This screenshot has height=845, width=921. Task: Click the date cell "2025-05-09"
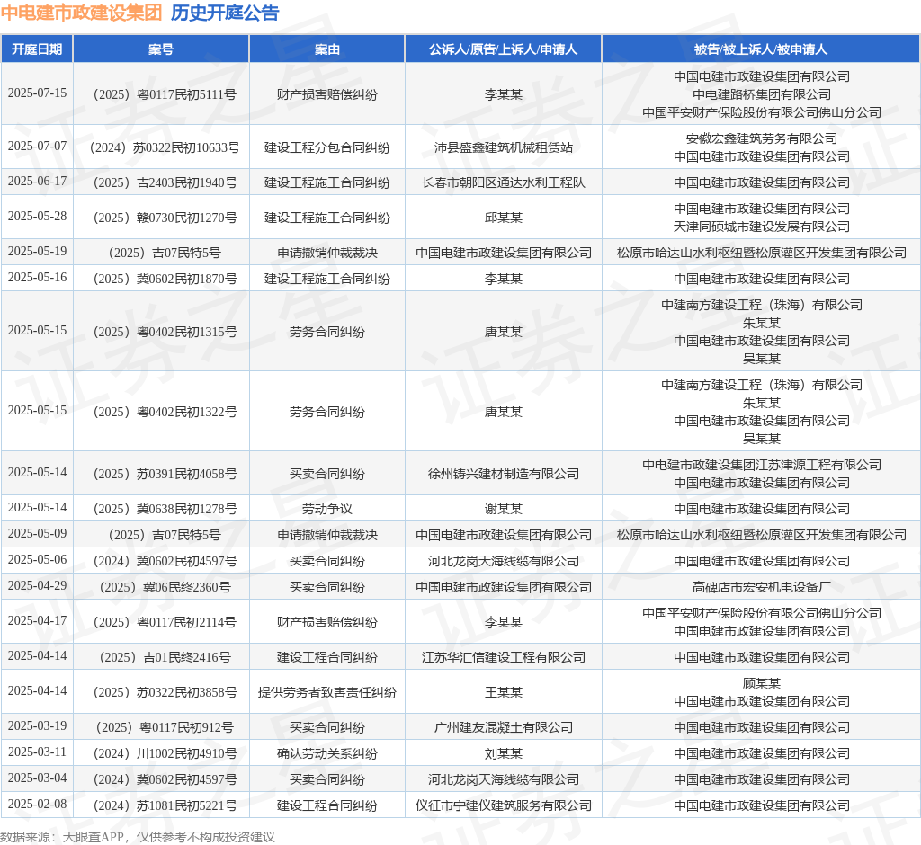coord(37,534)
